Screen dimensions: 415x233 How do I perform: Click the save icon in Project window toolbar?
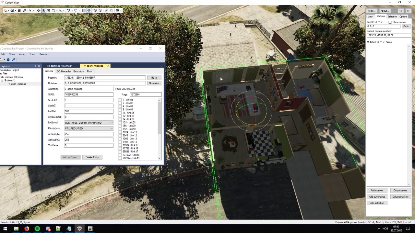(x=8, y=60)
